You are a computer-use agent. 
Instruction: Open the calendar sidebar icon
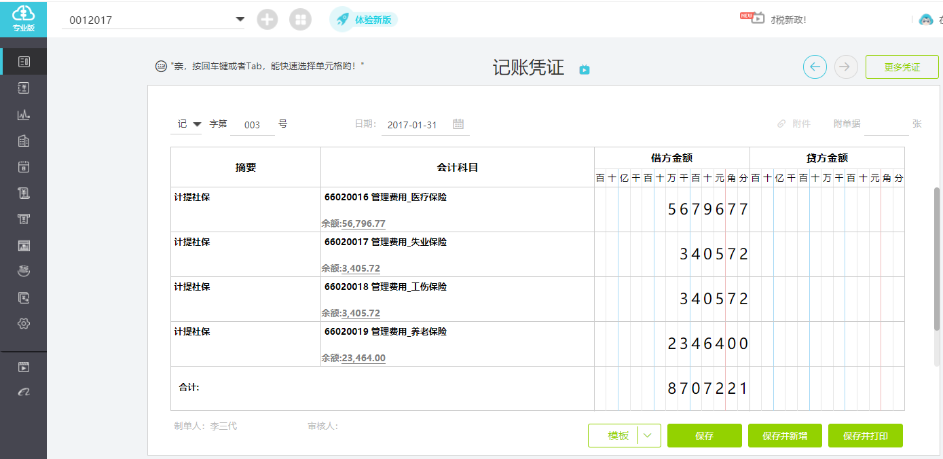click(x=24, y=166)
